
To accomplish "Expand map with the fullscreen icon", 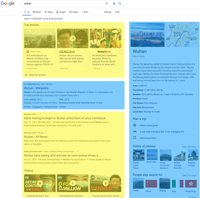I will coord(195,26).
